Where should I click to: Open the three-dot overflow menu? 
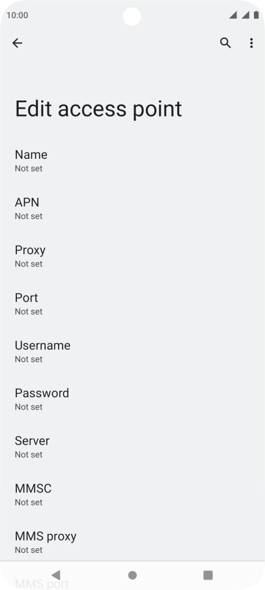pos(251,43)
